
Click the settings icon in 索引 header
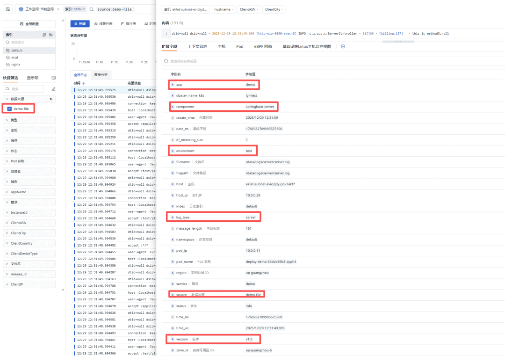[x=51, y=35]
